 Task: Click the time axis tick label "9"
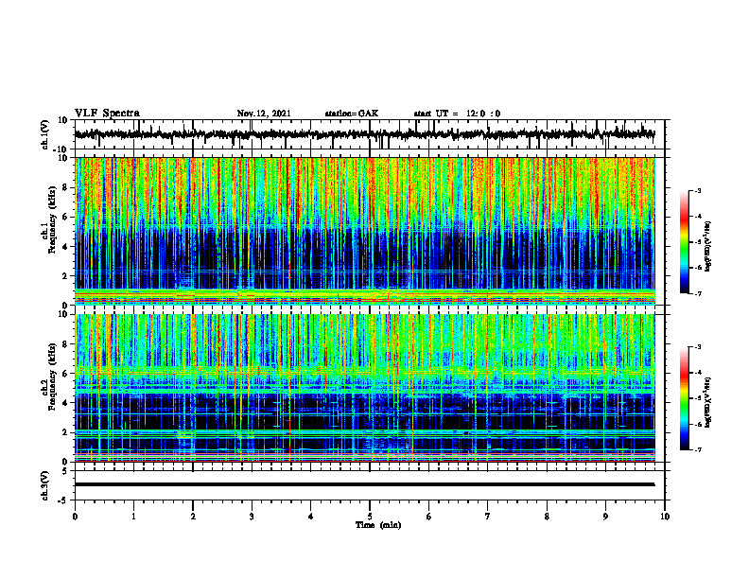605,517
